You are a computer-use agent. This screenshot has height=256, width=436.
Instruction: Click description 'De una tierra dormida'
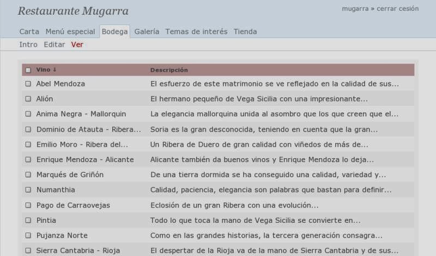268,174
